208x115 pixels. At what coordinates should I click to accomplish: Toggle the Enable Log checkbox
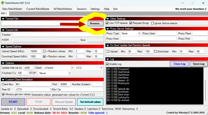coord(108,64)
